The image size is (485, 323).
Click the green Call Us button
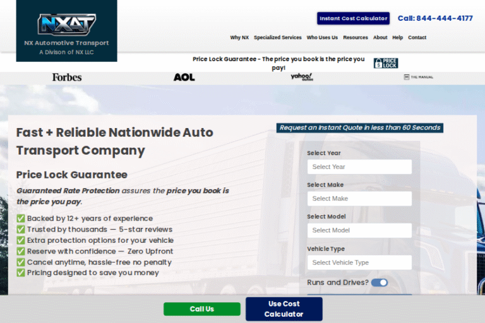click(x=201, y=309)
